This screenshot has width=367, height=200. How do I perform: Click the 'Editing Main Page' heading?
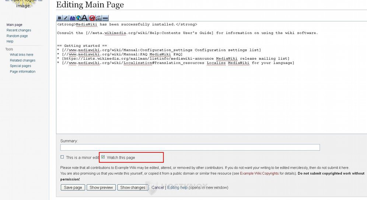(x=90, y=4)
